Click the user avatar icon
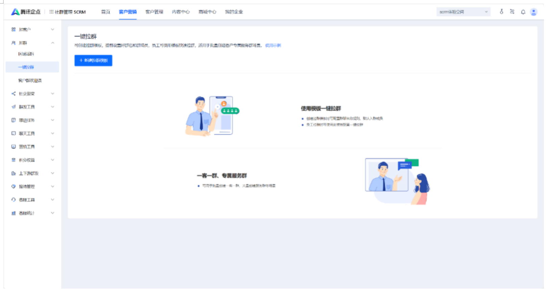Image resolution: width=550 pixels, height=294 pixels. (534, 12)
